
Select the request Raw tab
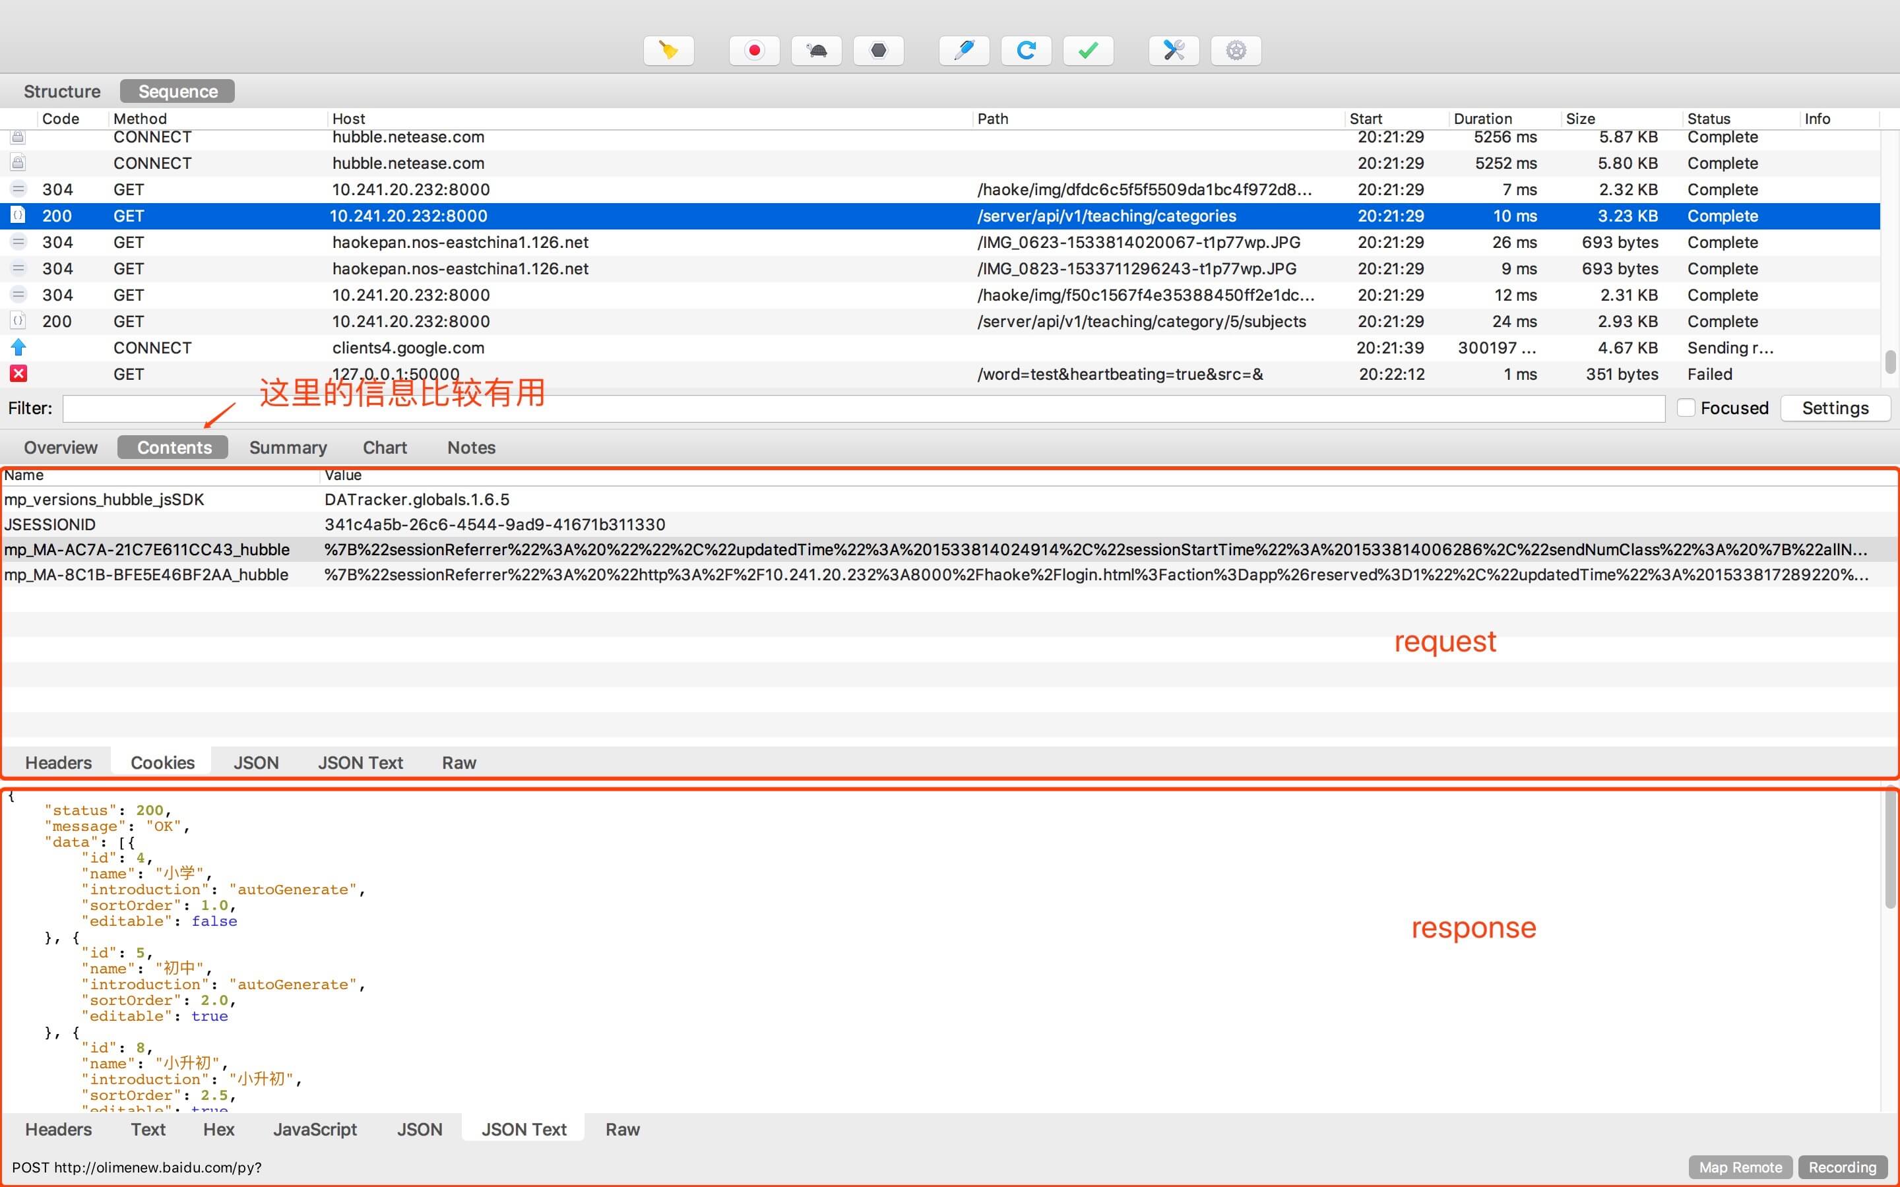tap(459, 762)
